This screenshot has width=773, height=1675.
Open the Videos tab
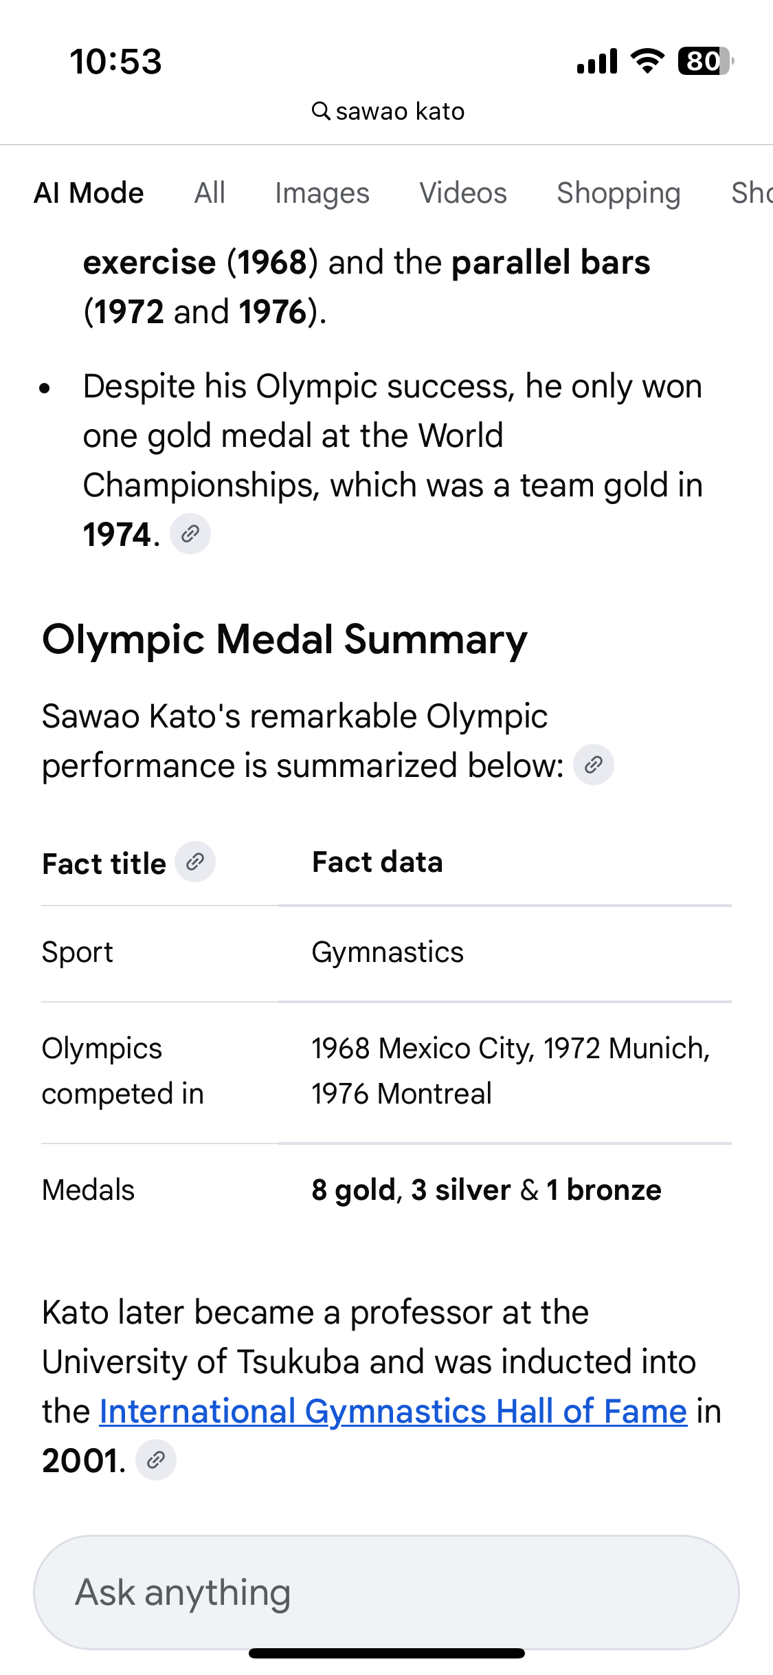click(463, 193)
